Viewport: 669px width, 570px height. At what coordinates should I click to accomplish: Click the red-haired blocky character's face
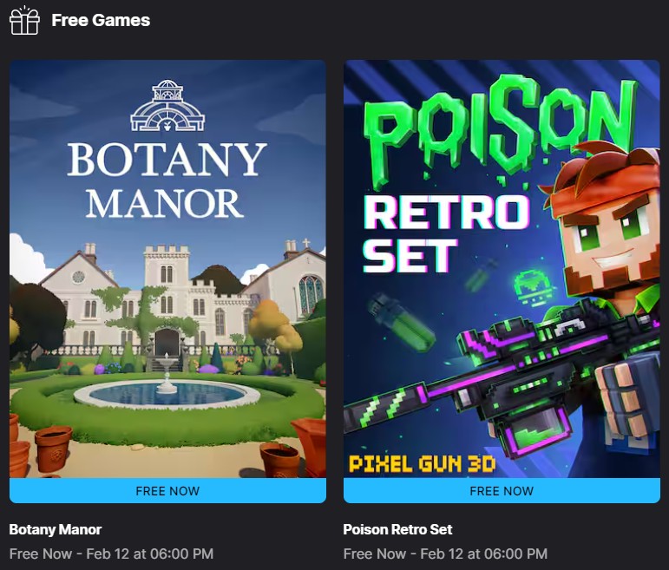(x=610, y=237)
